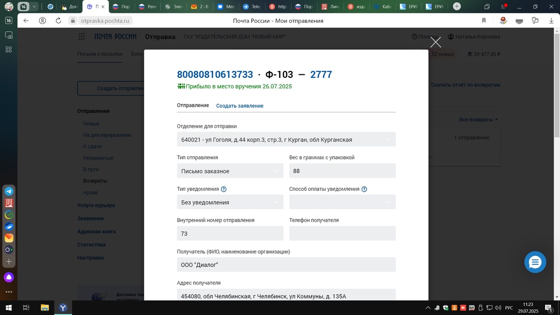Viewport: 560px width, 315px height.
Task: Open Task View on taskbar
Action: click(x=26, y=308)
